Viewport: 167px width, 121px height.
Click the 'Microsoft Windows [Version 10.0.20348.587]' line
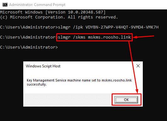click(53, 12)
